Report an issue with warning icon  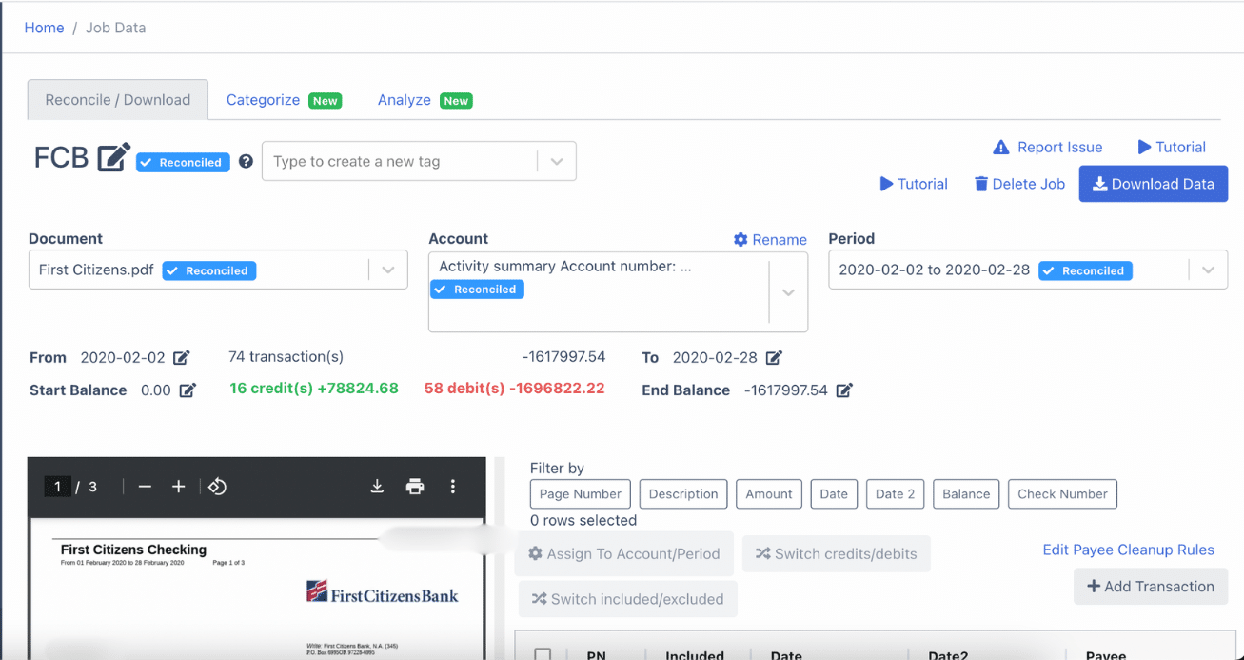coord(1047,148)
